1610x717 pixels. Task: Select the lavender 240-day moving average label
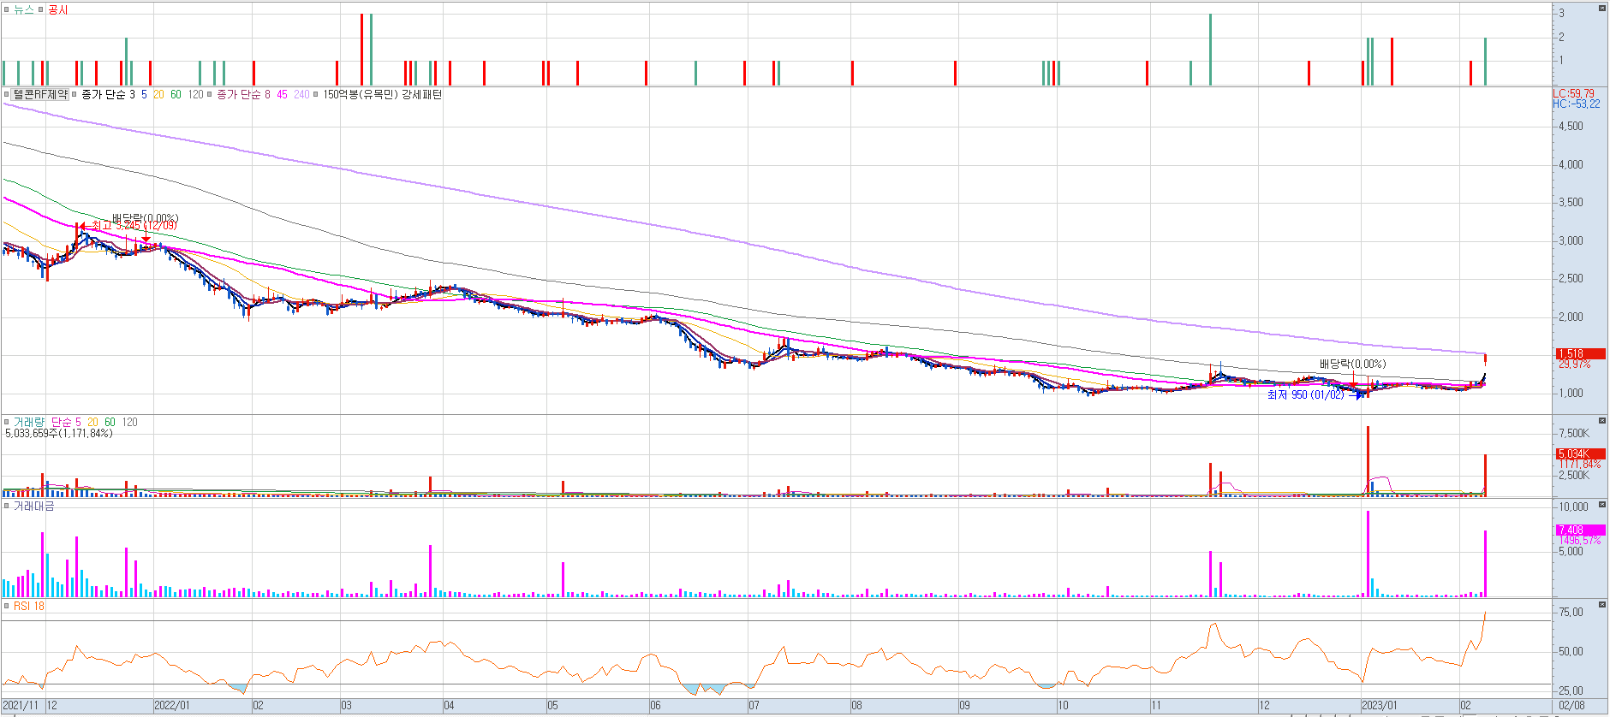(301, 94)
